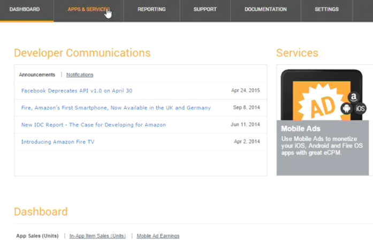Click the Android robot icon on Mobile Ads banner
Image resolution: width=373 pixels, height=244 pixels.
coord(346,108)
